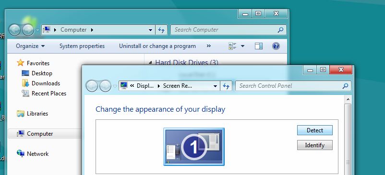Open the Organize menu
Image resolution: width=385 pixels, height=175 pixels.
[x=30, y=46]
